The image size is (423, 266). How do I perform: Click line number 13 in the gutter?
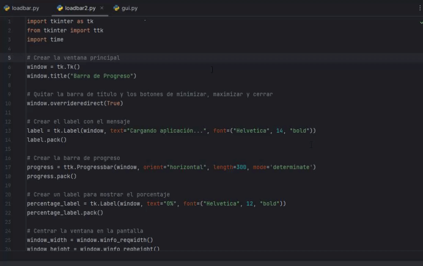(8, 130)
